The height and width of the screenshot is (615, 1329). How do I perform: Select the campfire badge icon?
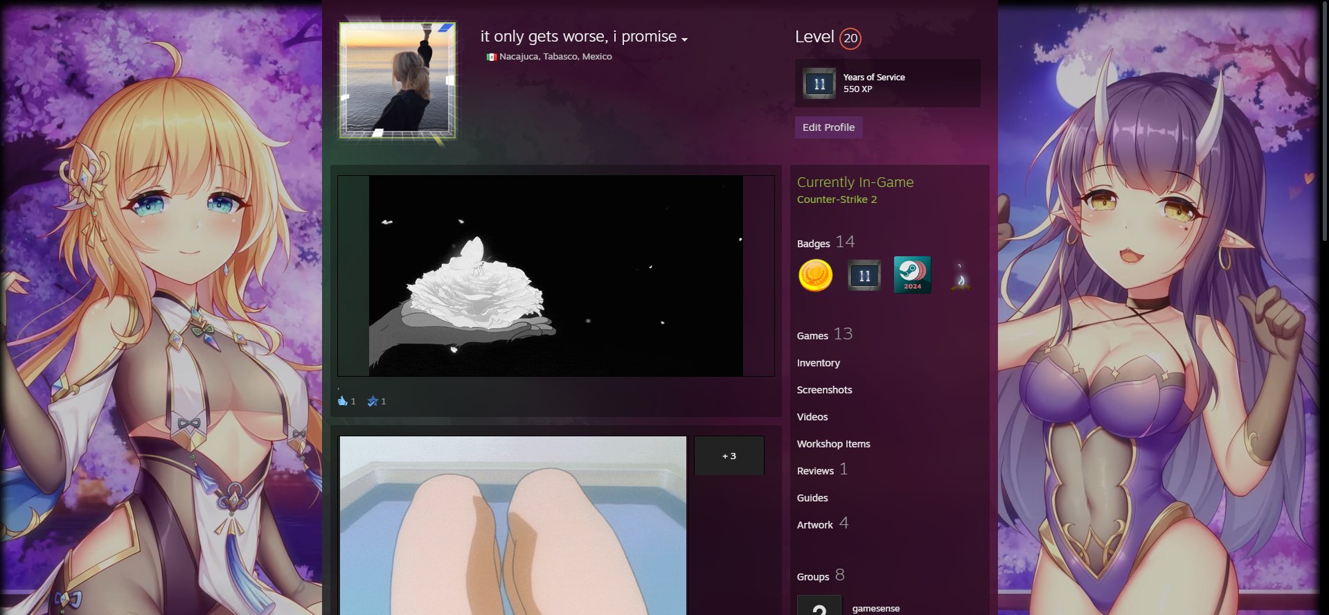pos(960,276)
